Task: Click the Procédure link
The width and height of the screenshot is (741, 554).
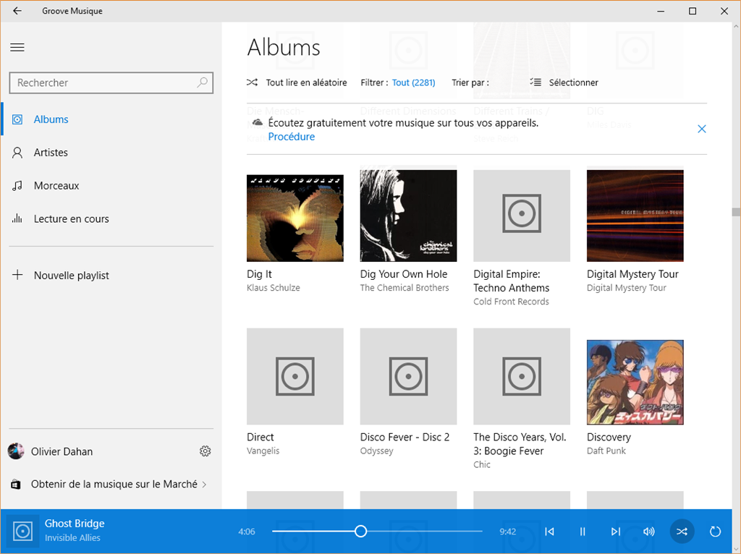Action: pyautogui.click(x=291, y=137)
